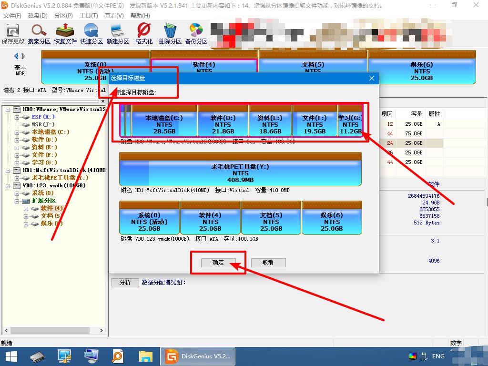The width and height of the screenshot is (488, 366).
Task: Expand ESP (H:) in the tree
Action: [x=17, y=117]
